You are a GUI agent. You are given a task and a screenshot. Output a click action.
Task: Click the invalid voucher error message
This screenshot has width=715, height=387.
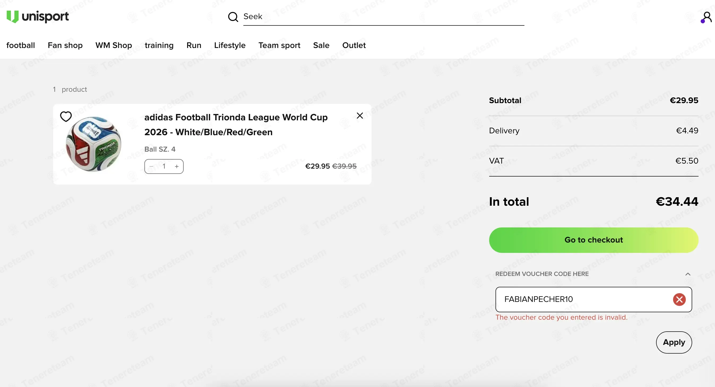pos(562,317)
